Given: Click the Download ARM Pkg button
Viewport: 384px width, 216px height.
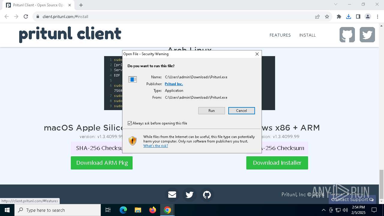Looking at the screenshot, I should pyautogui.click(x=102, y=163).
